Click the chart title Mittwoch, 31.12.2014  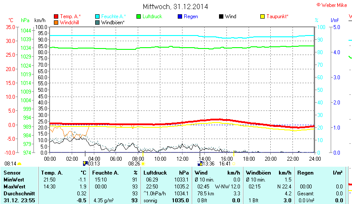point(175,6)
